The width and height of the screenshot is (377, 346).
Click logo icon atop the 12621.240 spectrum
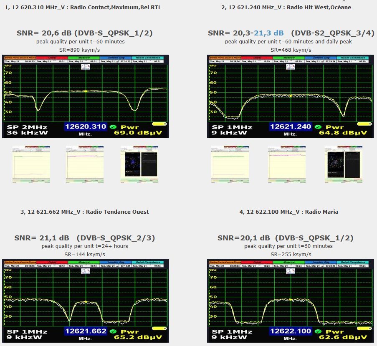point(291,67)
